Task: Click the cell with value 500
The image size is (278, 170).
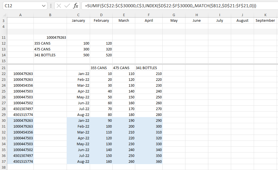Action: pos(78,55)
